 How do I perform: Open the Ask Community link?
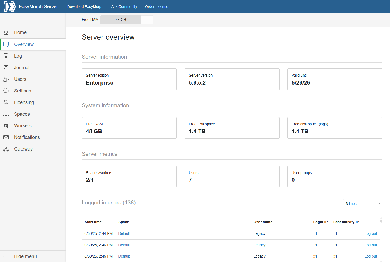[124, 7]
